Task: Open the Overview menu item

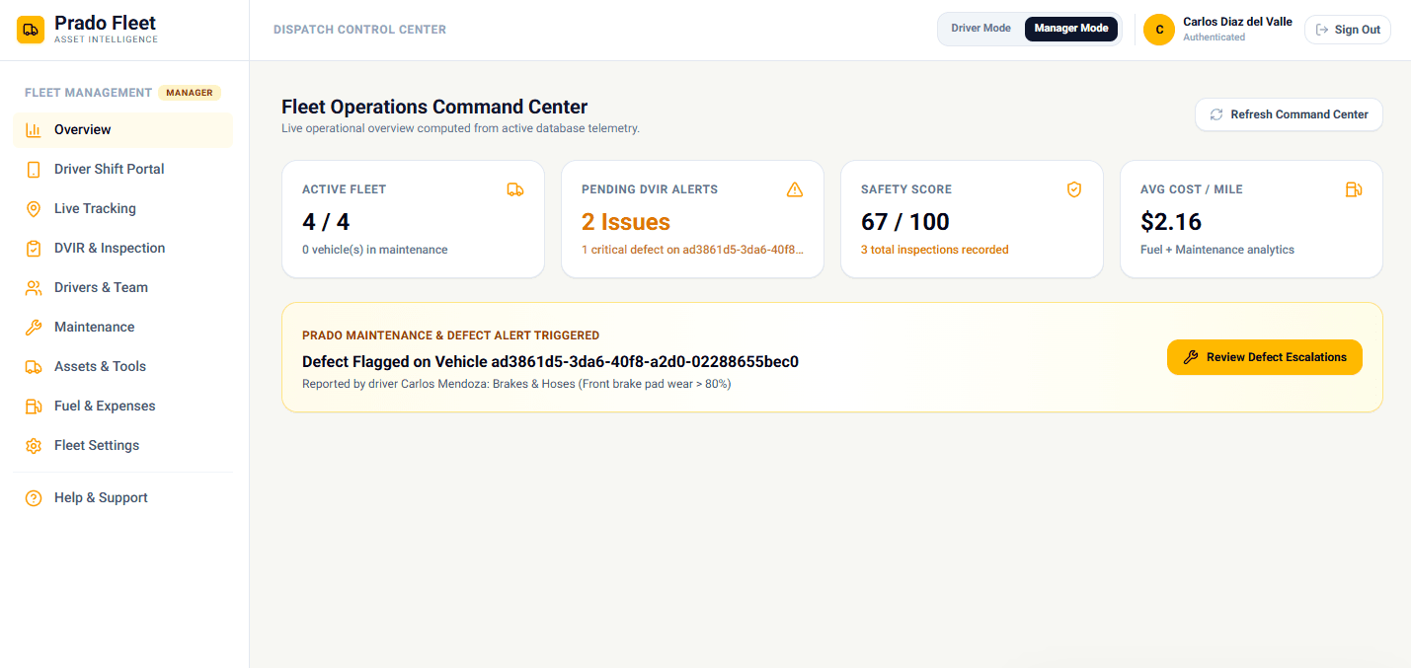Action: click(x=123, y=129)
